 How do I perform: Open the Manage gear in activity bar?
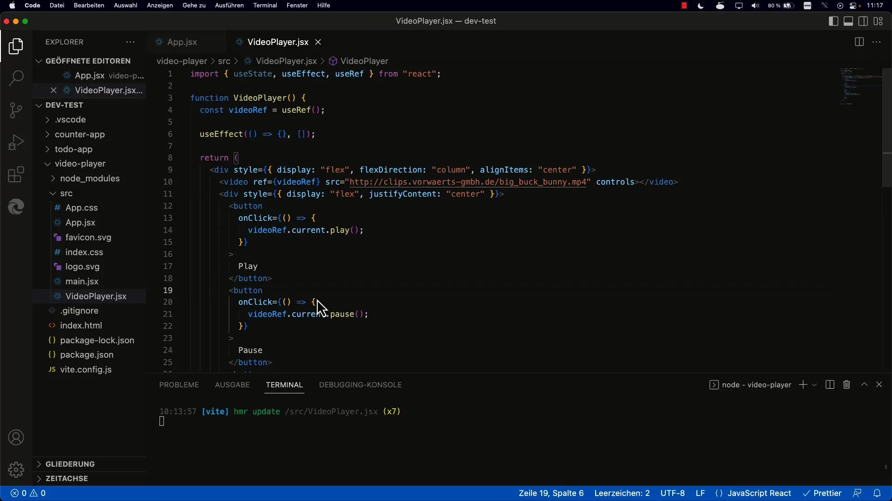click(16, 469)
